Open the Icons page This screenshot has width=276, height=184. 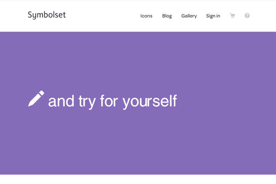(146, 16)
